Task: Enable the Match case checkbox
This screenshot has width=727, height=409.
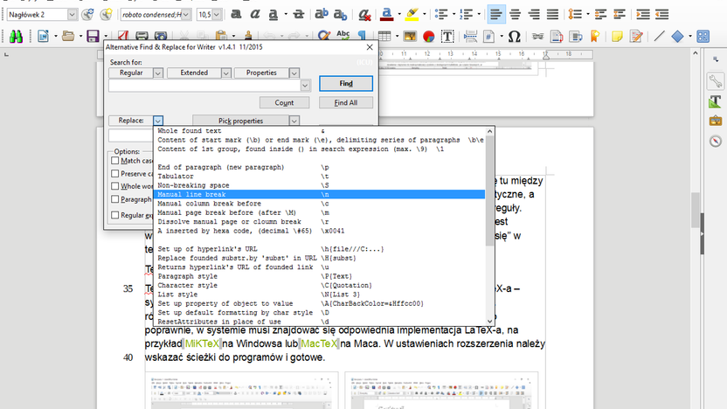Action: [115, 161]
